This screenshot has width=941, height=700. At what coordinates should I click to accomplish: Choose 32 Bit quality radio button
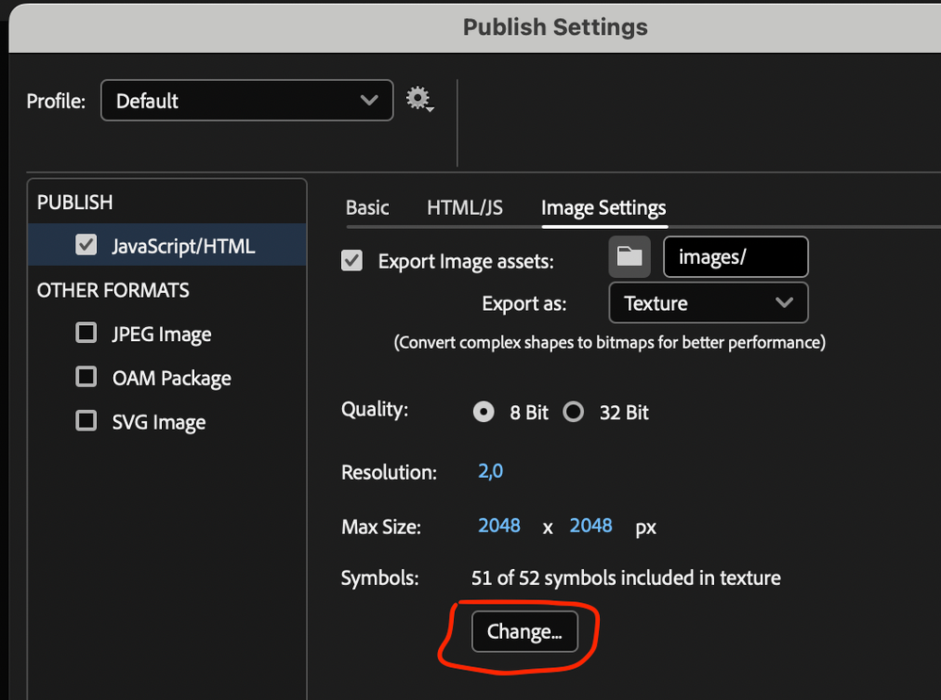click(x=574, y=413)
